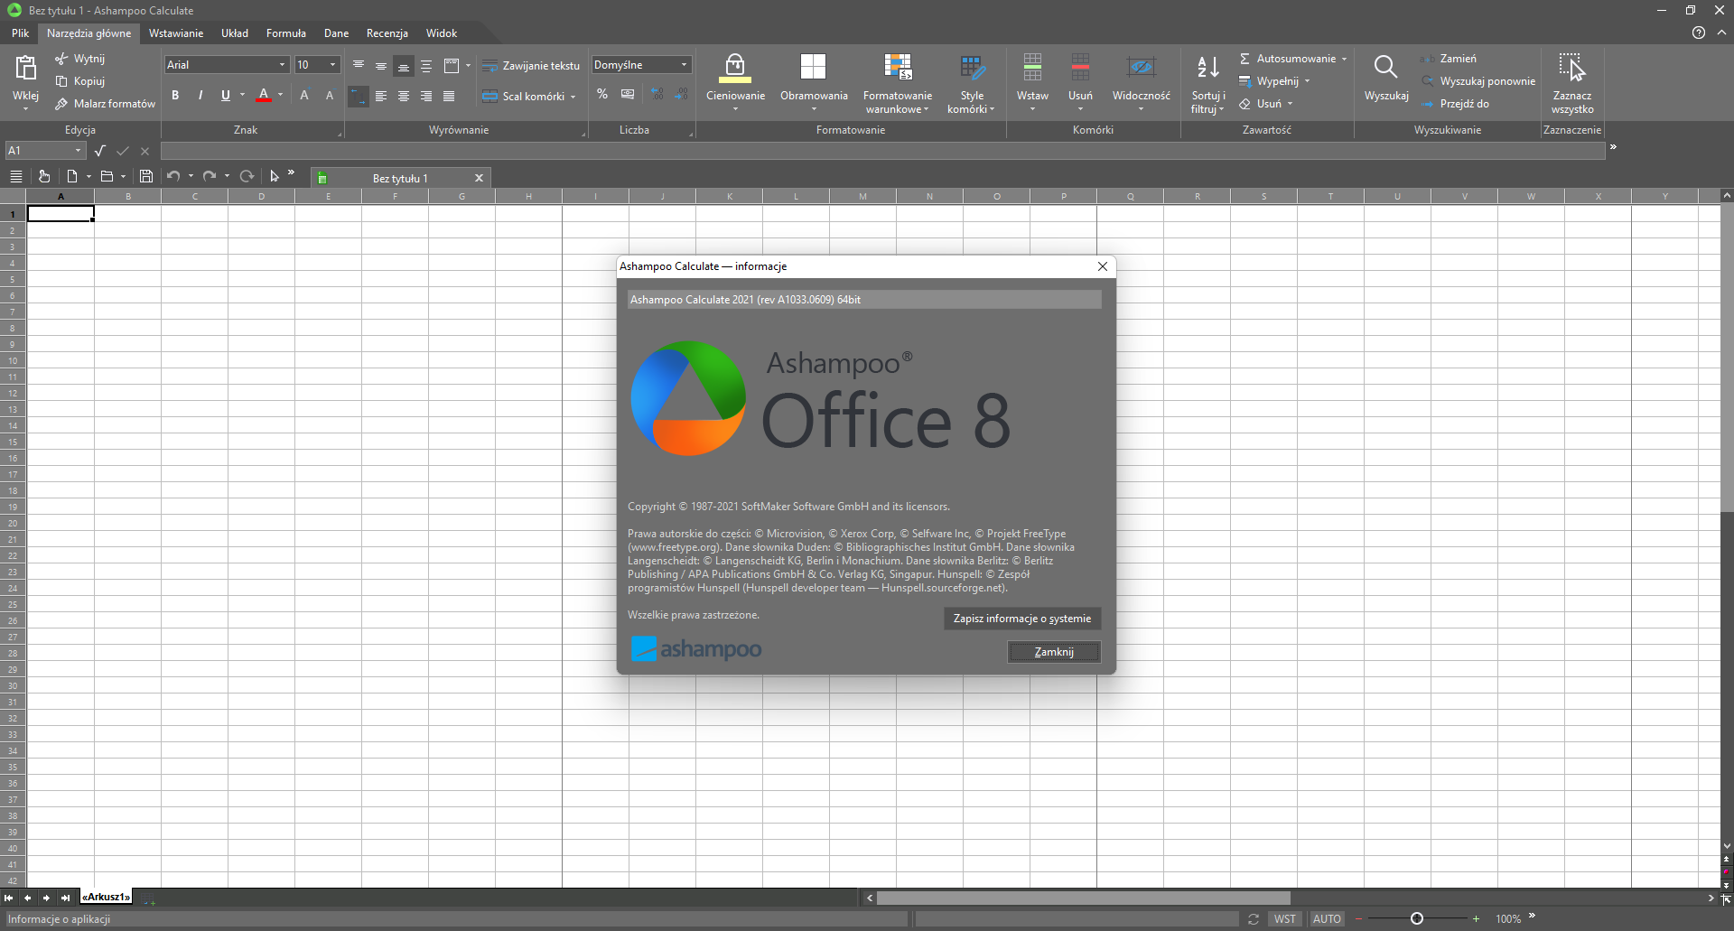This screenshot has width=1734, height=931.
Task: Open the A1 cell reference dropdown
Action: click(x=79, y=151)
